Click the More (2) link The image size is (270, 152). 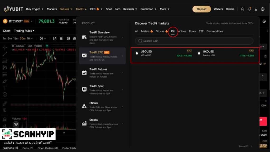245,146
